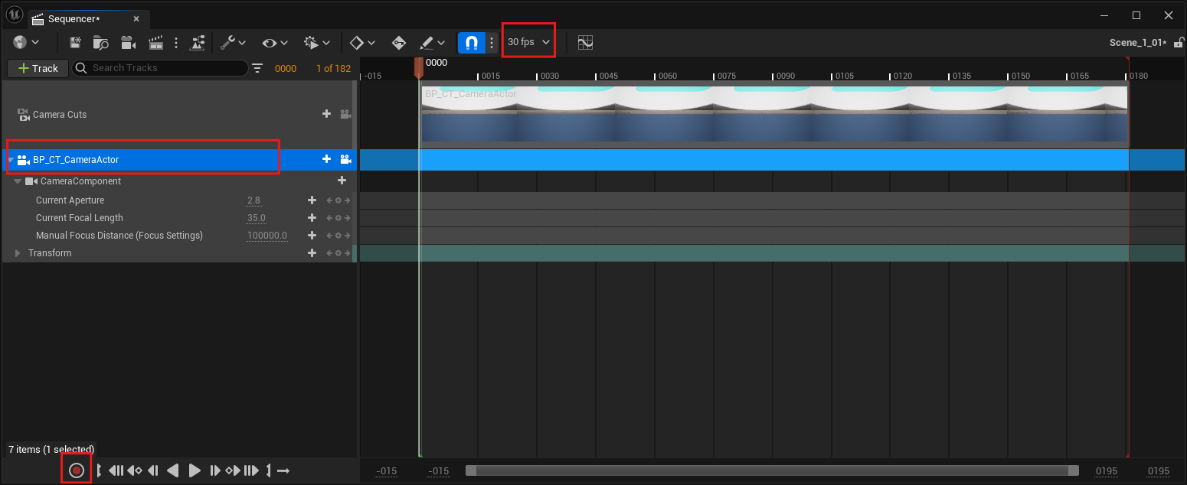Click the Search Tracks input field
The width and height of the screenshot is (1187, 485).
tap(165, 68)
